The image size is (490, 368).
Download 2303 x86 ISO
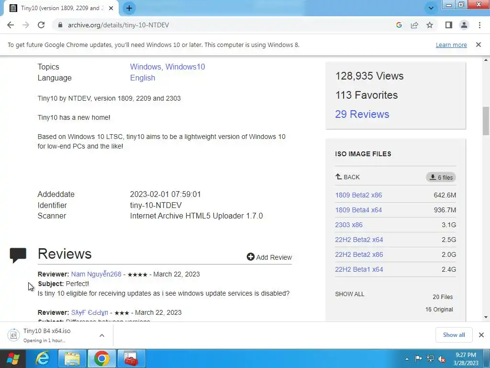(x=349, y=225)
